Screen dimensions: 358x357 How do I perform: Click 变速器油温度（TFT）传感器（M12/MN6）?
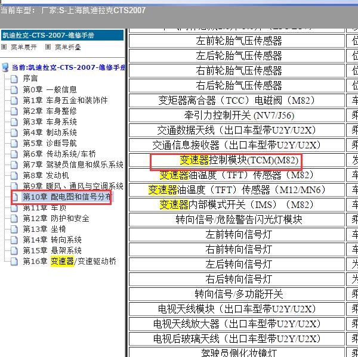pyautogui.click(x=237, y=190)
